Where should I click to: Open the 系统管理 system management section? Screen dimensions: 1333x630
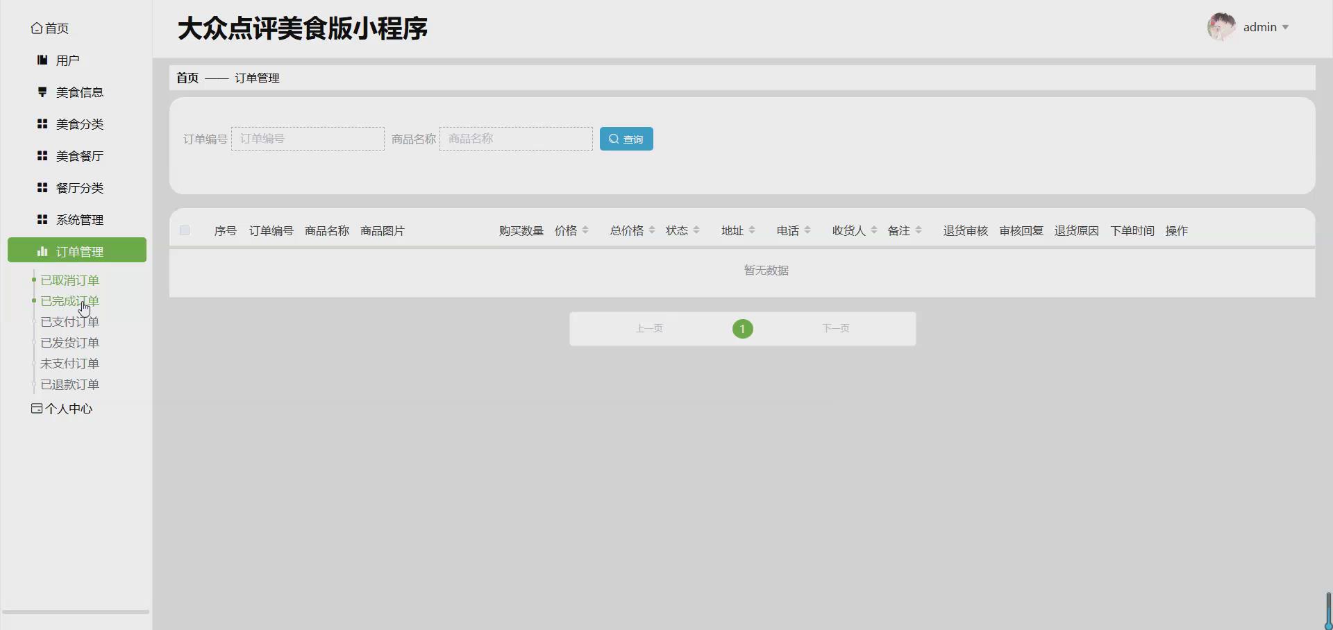point(42,219)
